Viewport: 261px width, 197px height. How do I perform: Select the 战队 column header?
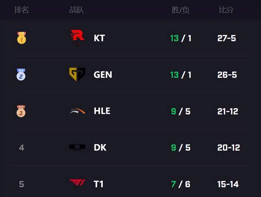(x=76, y=10)
